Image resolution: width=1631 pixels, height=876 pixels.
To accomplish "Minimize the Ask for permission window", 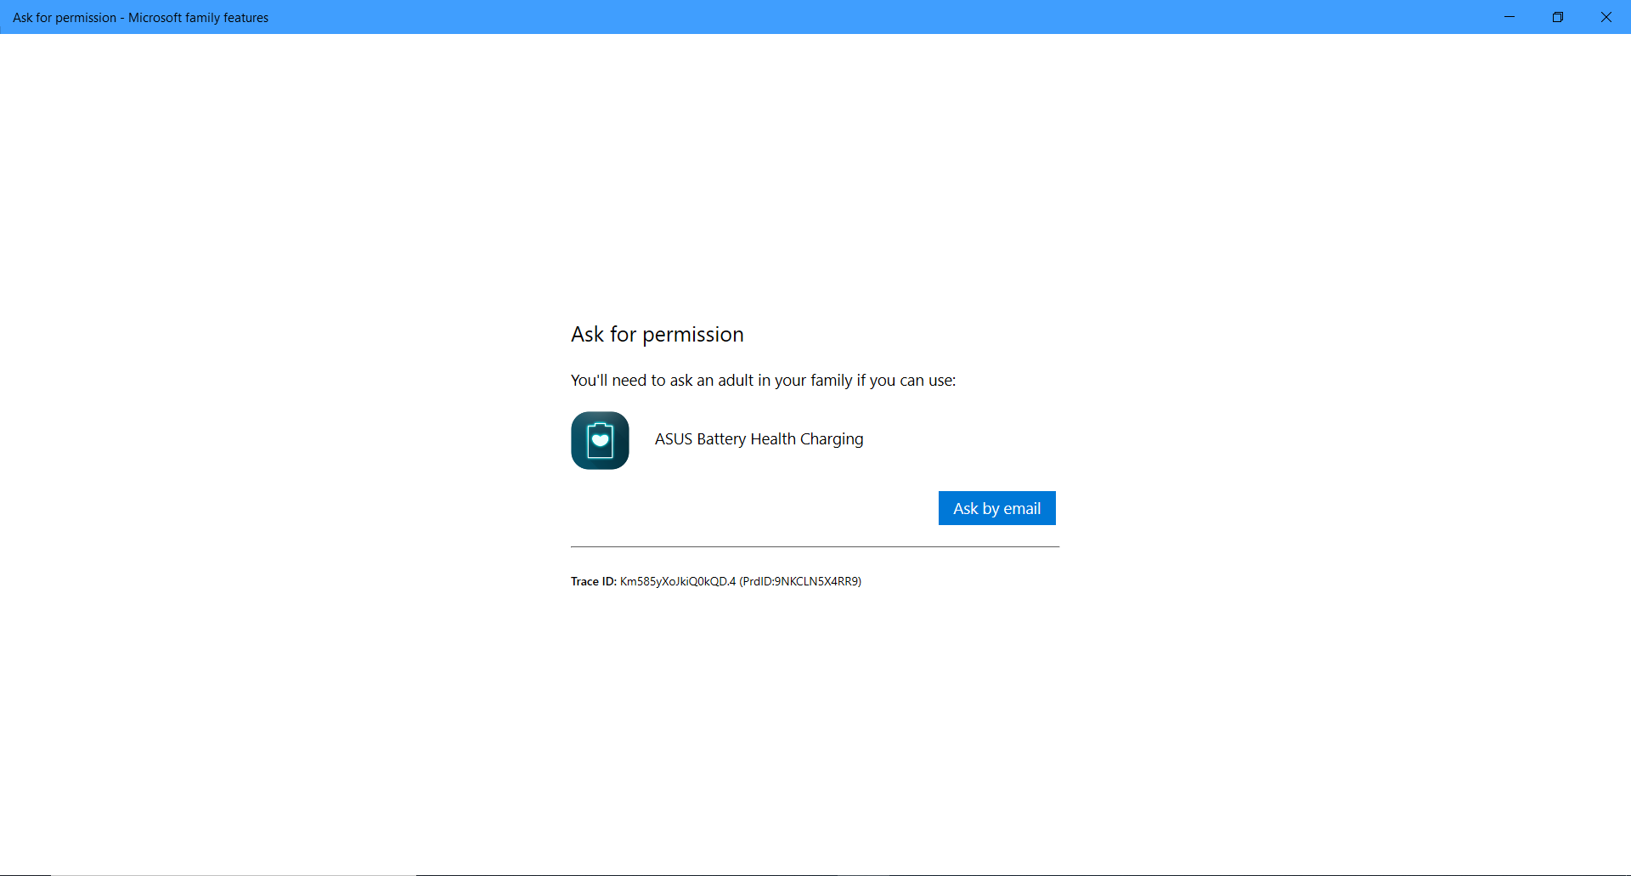I will 1510,17.
